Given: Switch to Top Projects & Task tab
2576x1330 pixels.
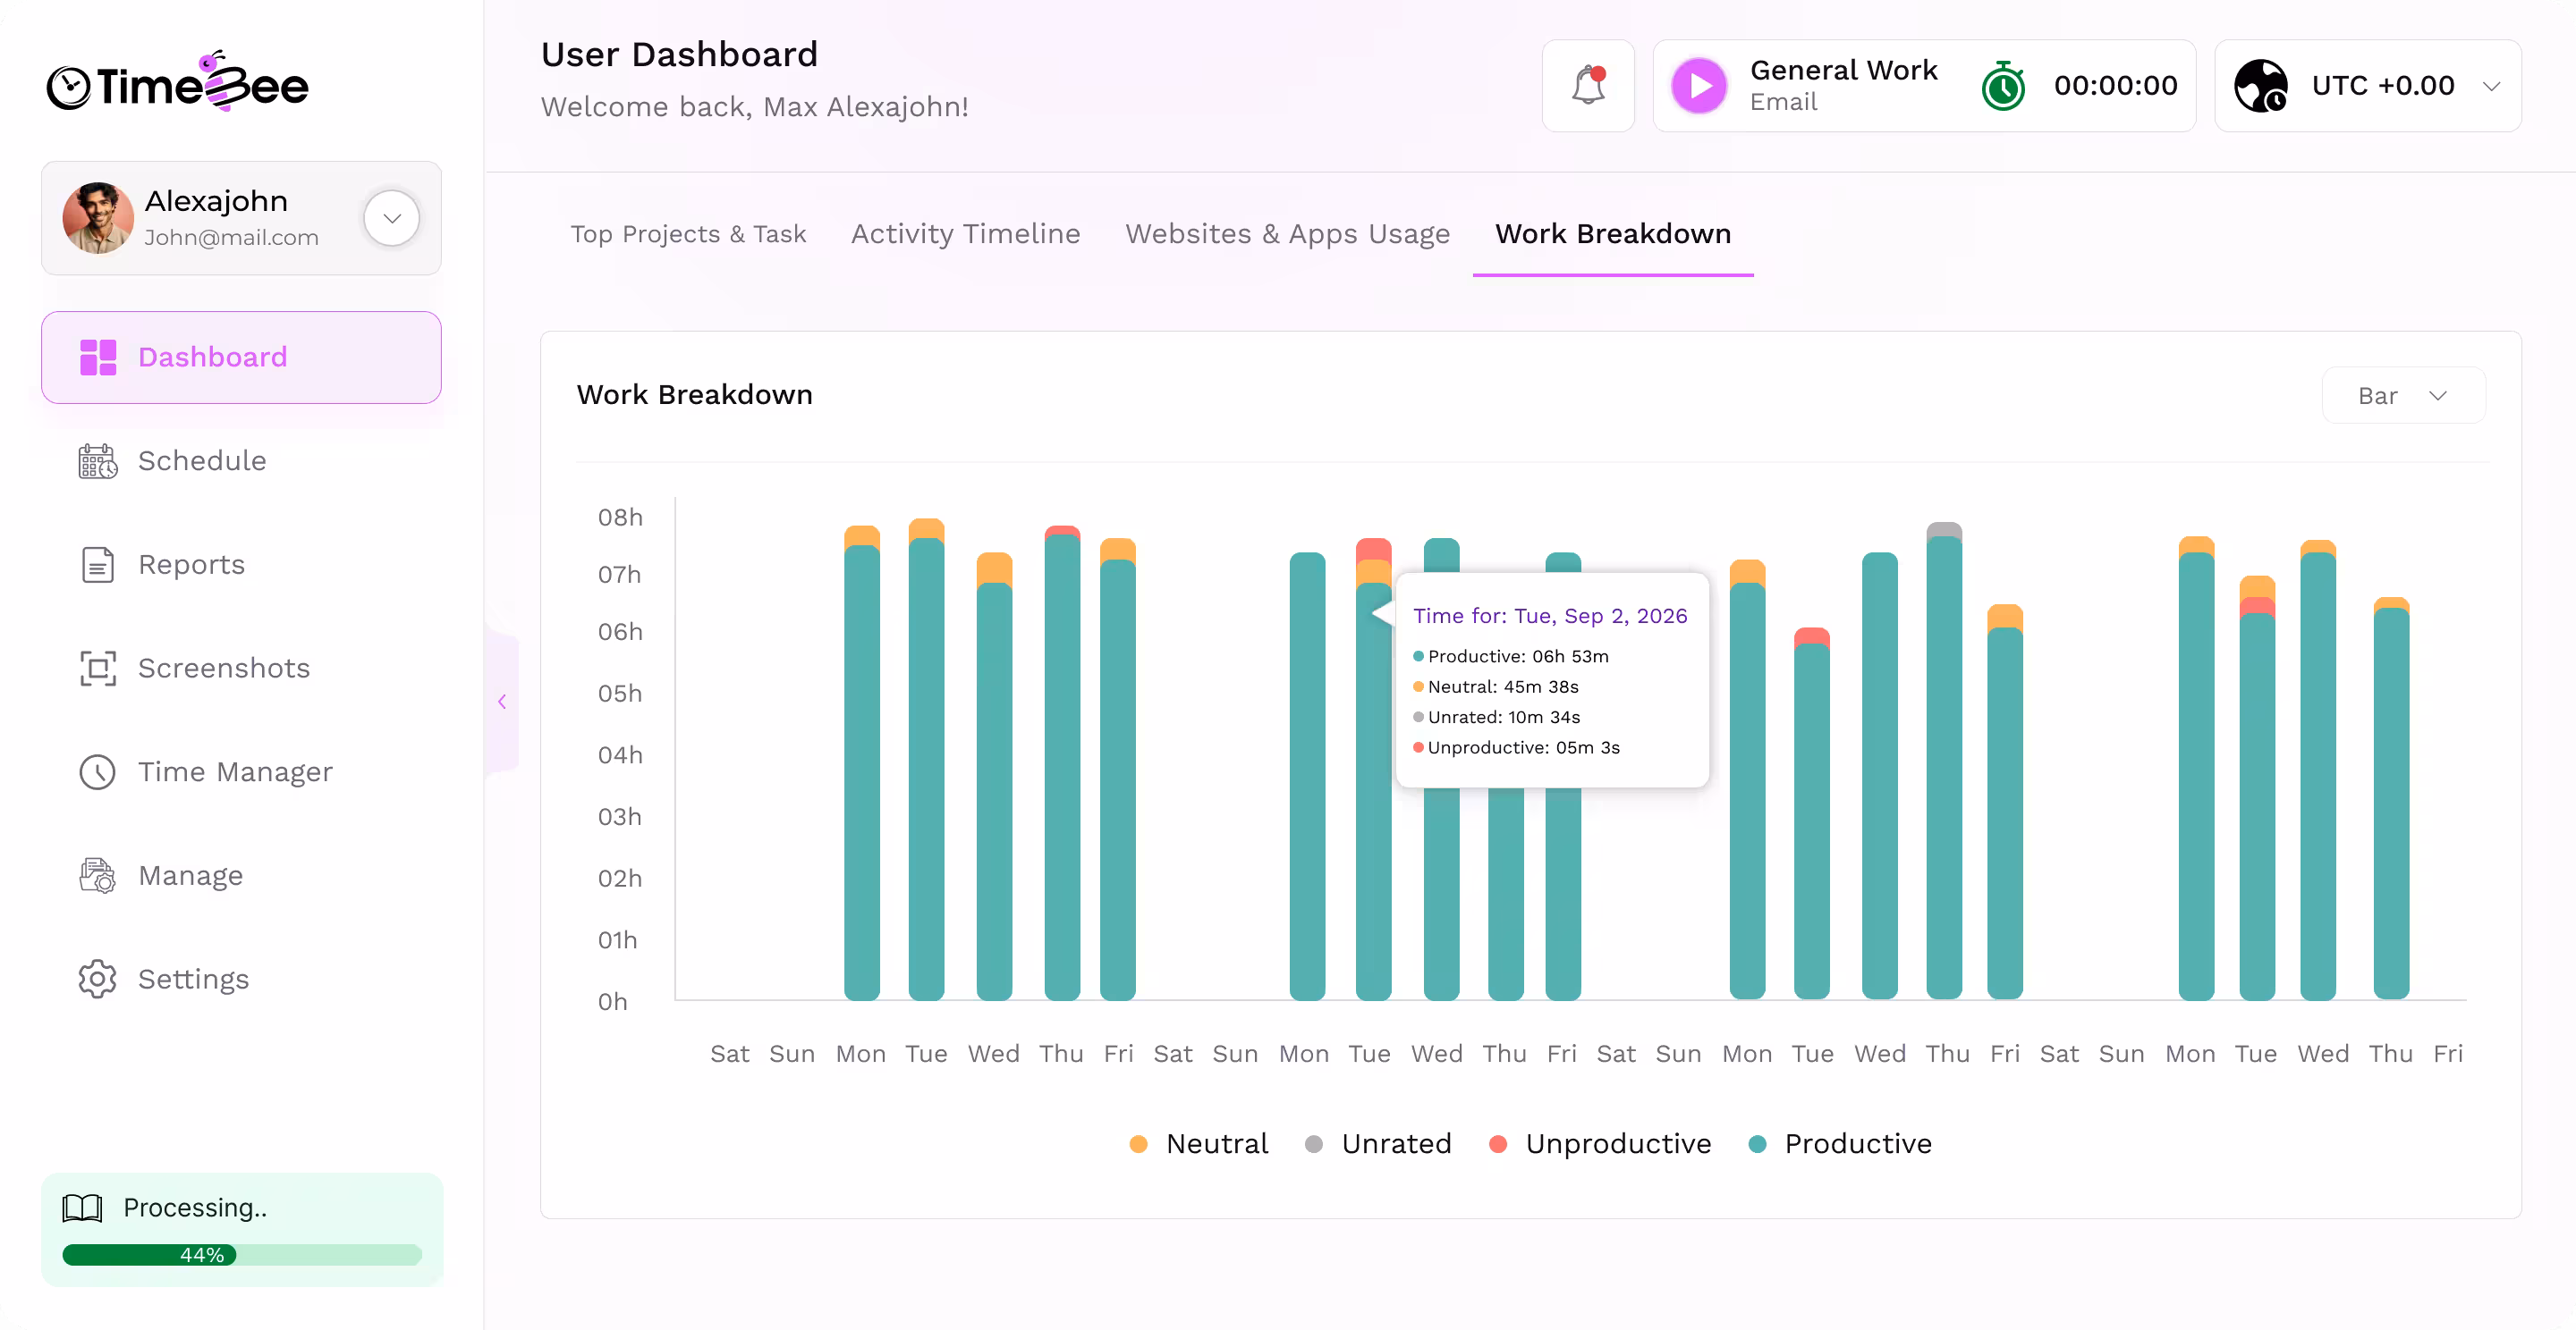Looking at the screenshot, I should click(688, 234).
